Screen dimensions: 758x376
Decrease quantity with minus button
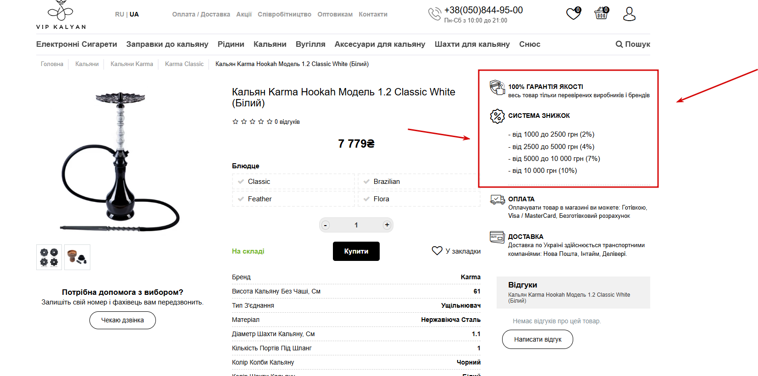pos(326,225)
